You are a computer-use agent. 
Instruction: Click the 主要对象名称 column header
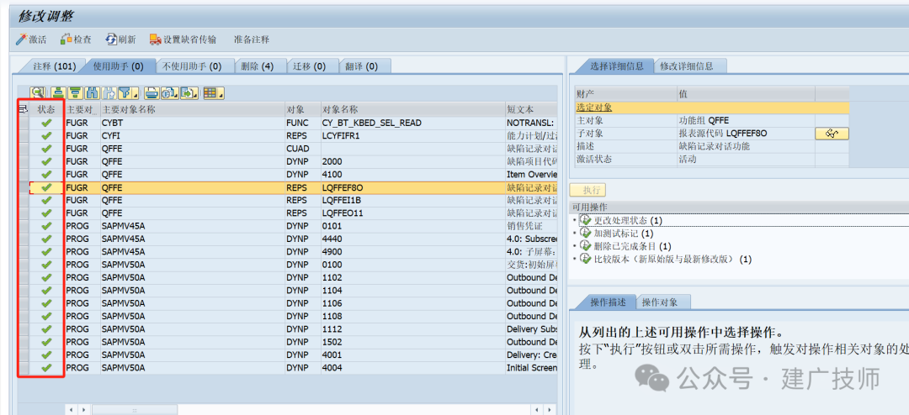point(193,109)
